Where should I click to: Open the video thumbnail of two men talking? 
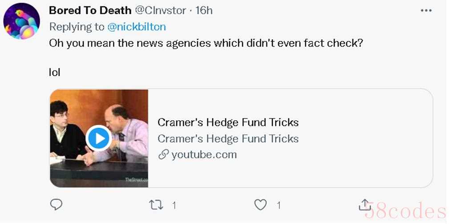(99, 138)
